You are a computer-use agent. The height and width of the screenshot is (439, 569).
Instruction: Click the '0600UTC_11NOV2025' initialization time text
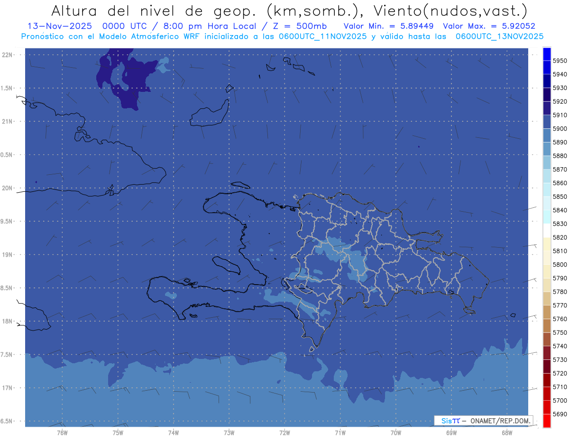(322, 36)
